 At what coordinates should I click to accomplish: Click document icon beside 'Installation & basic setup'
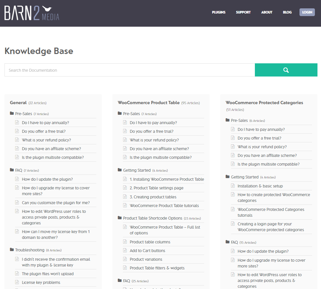(233, 186)
